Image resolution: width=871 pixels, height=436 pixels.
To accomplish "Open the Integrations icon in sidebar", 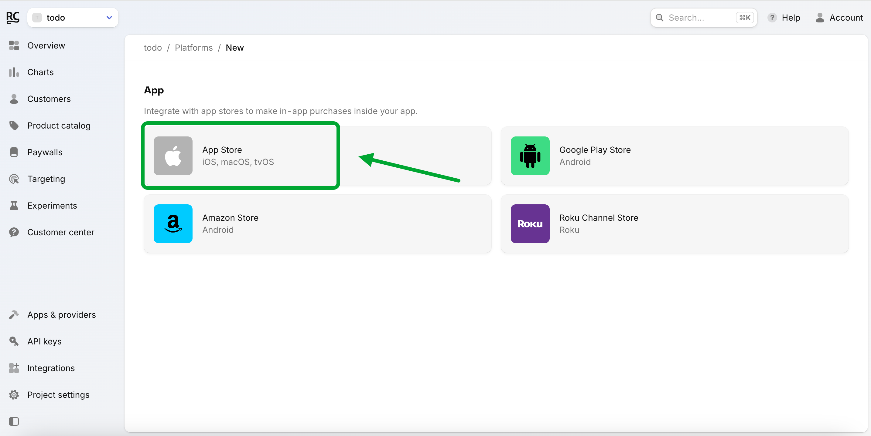I will coord(14,368).
